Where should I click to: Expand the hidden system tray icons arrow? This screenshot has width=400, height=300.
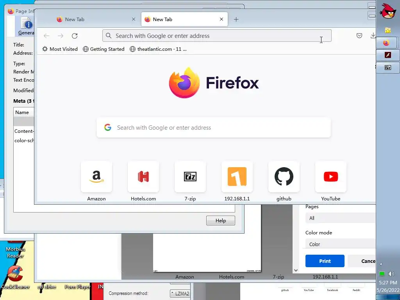(381, 264)
